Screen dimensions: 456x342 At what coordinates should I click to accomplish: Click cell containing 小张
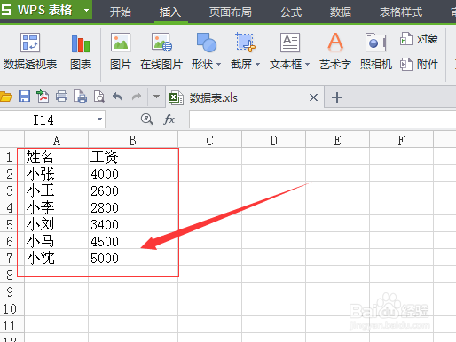56,174
